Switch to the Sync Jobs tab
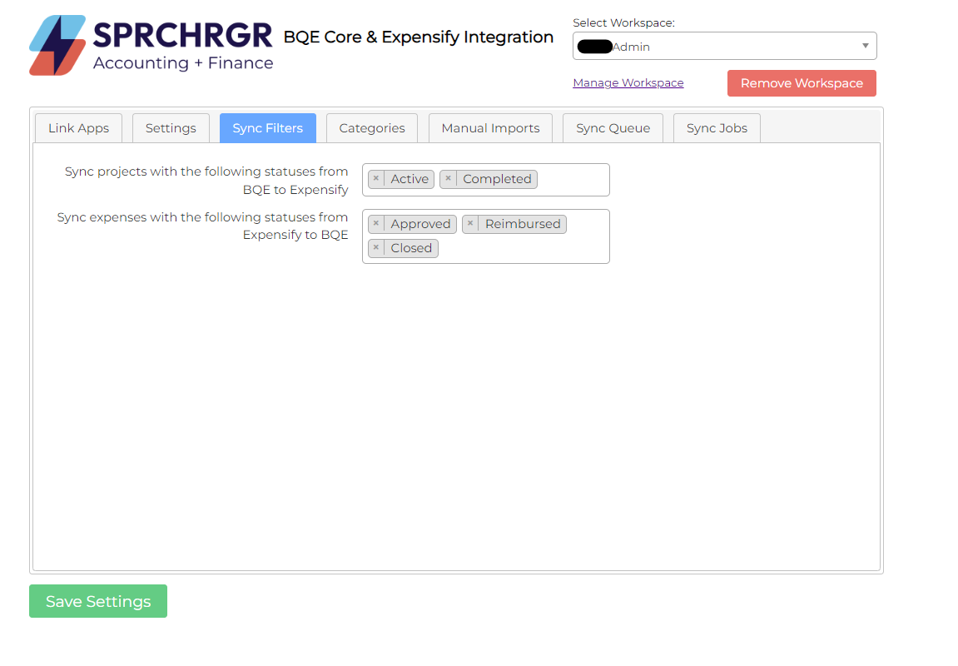The height and width of the screenshot is (666, 958). click(717, 128)
